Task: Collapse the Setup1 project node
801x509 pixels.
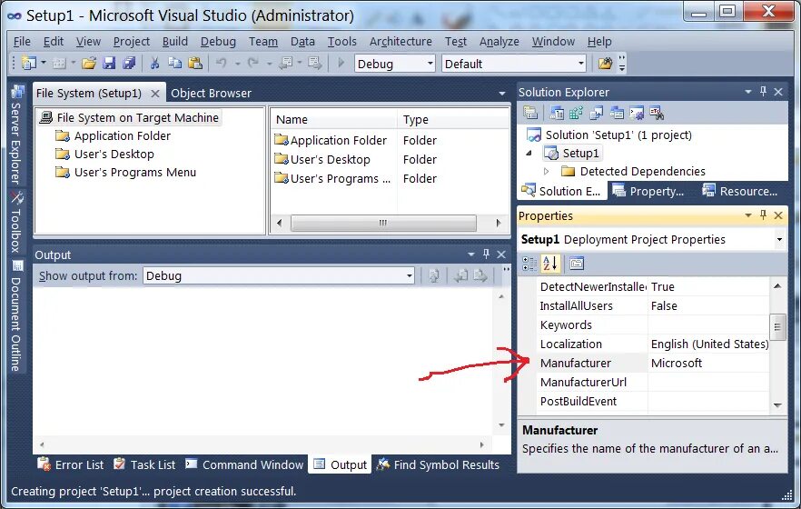Action: click(529, 153)
